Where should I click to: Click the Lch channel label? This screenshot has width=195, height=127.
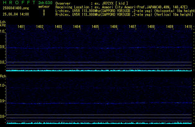pos(3,22)
